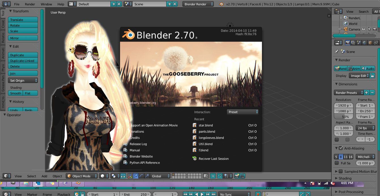Open the Blender Render engine dropdown
Viewport: 380px width, 196px height.
pyautogui.click(x=198, y=4)
